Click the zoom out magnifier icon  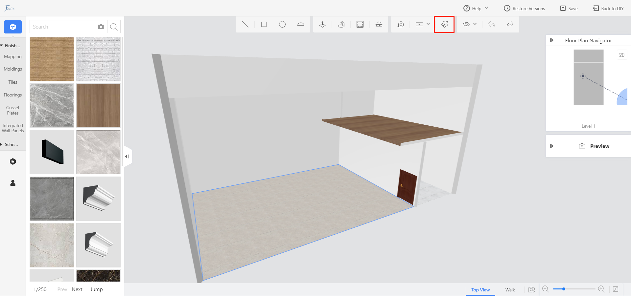click(x=546, y=289)
